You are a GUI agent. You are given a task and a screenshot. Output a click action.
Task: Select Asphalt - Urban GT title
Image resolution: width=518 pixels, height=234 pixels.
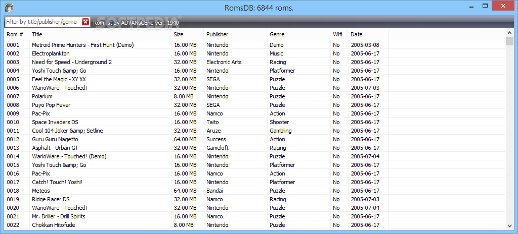pyautogui.click(x=55, y=148)
